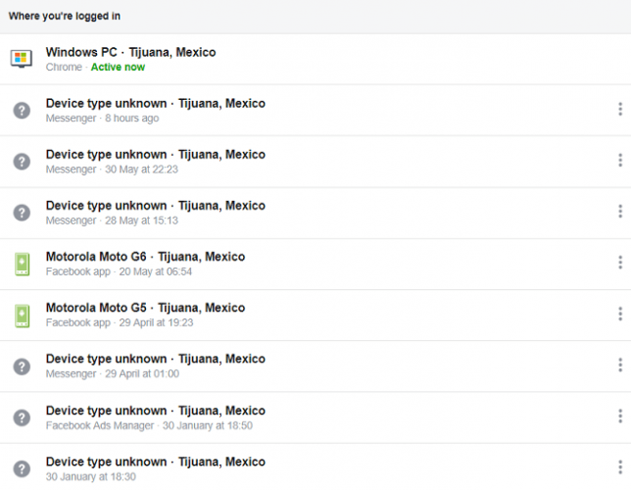The width and height of the screenshot is (631, 490).
Task: Click the green phone icon for Motorola Moto G6
Action: tap(22, 263)
